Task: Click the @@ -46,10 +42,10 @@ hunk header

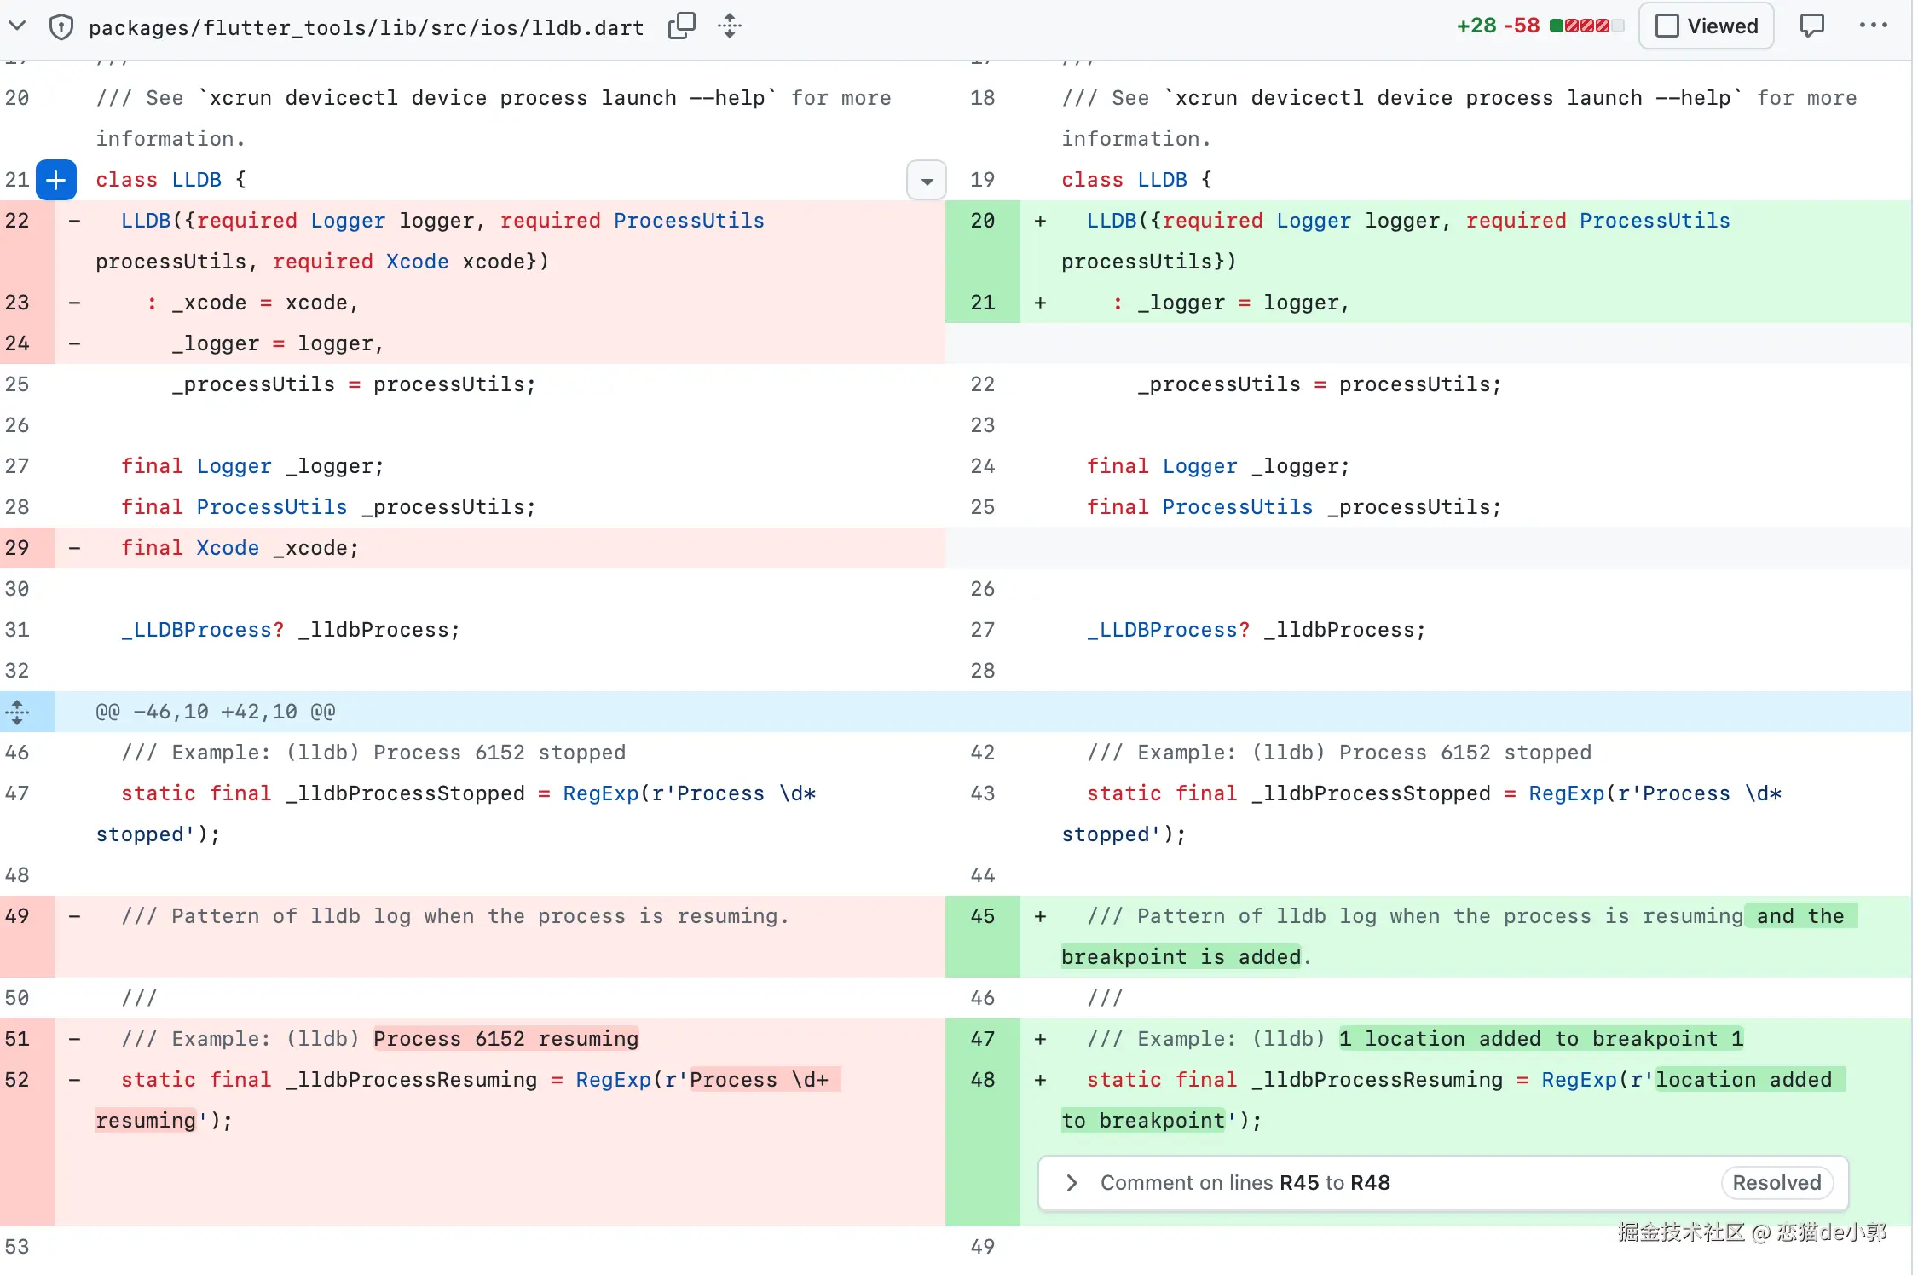Action: [215, 712]
